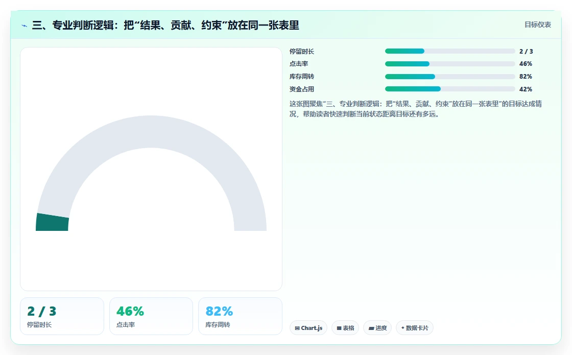This screenshot has height=355, width=572.
Task: Click the 表格 tag chip
Action: (x=345, y=328)
